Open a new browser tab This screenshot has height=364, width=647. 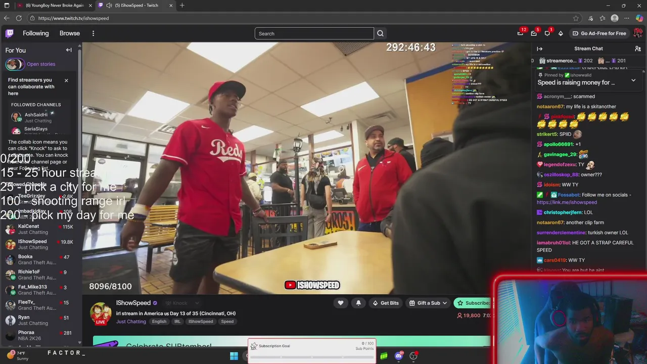click(182, 6)
